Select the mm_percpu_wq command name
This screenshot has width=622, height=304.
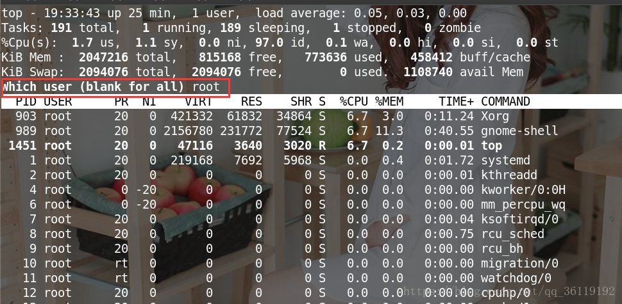point(523,205)
